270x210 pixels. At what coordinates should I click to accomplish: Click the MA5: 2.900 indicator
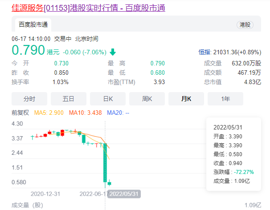[x=49, y=113]
